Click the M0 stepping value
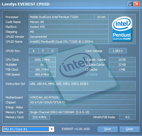The width and height of the screenshot is (142, 136). click(x=69, y=32)
